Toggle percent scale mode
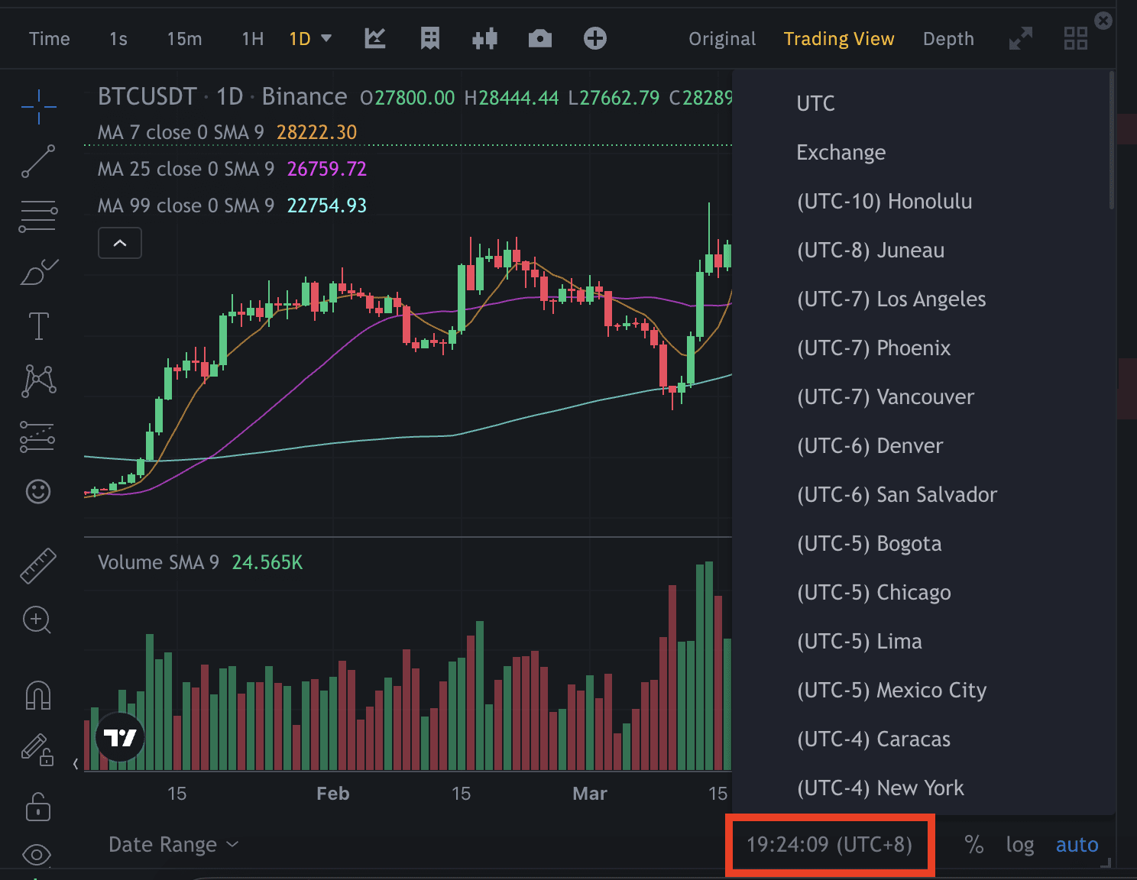Viewport: 1137px width, 880px height. pos(973,844)
